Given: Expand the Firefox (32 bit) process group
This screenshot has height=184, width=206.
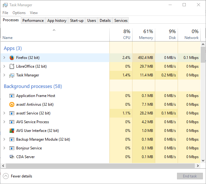Looking at the screenshot, I should coord(4,58).
